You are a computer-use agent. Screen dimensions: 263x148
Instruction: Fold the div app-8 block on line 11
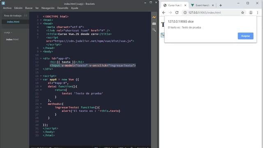click(41, 58)
